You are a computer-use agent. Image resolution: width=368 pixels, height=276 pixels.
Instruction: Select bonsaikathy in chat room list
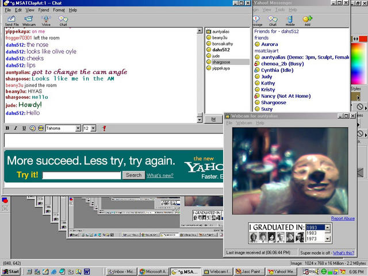pos(223,44)
